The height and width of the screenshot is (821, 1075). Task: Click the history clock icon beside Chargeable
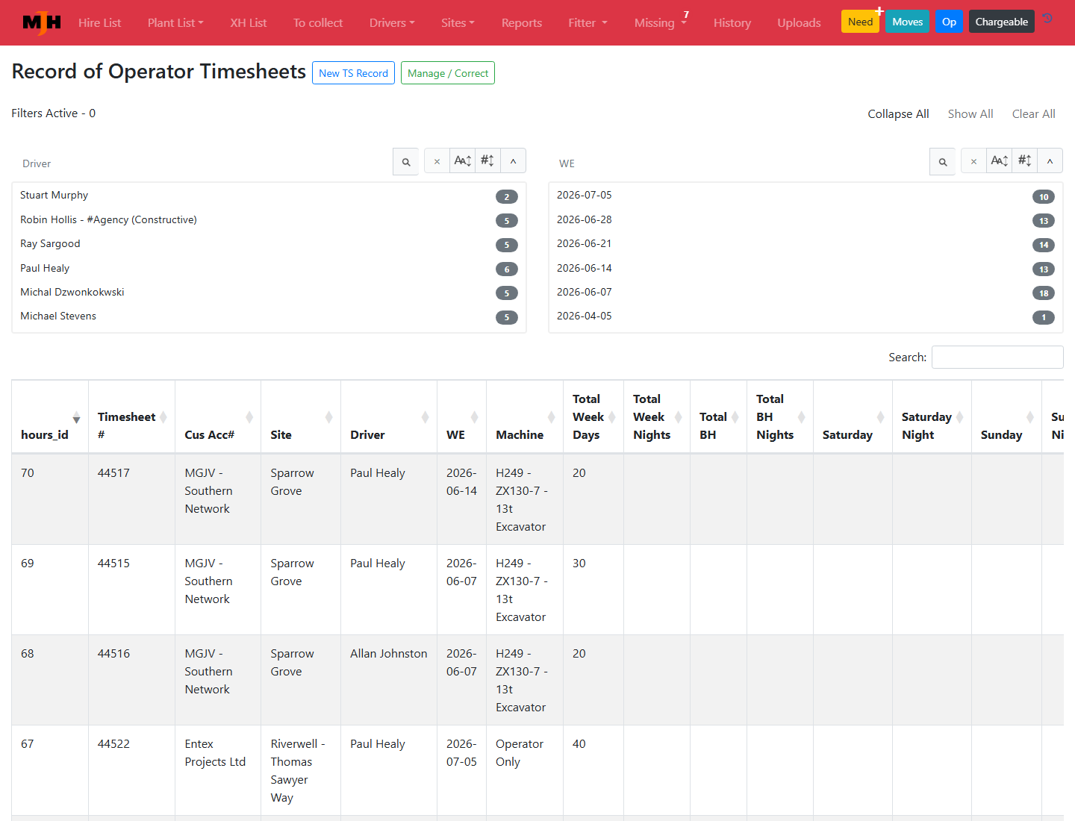pyautogui.click(x=1048, y=19)
